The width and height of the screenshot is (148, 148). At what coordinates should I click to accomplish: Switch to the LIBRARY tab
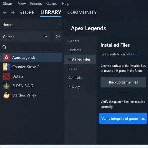click(x=51, y=12)
